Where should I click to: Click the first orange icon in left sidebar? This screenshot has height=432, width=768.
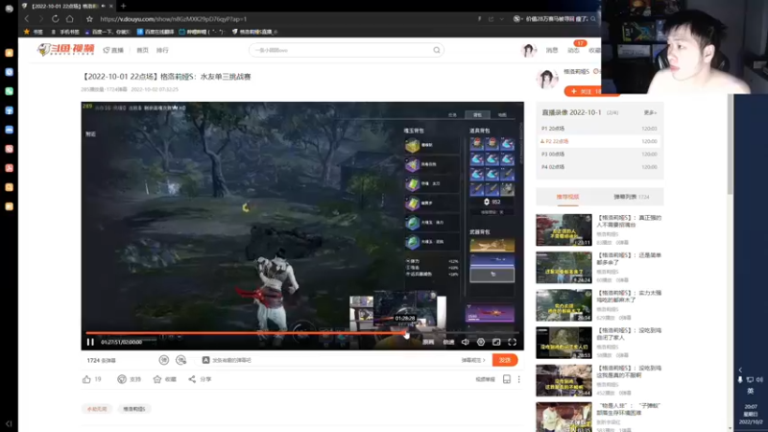(x=9, y=53)
